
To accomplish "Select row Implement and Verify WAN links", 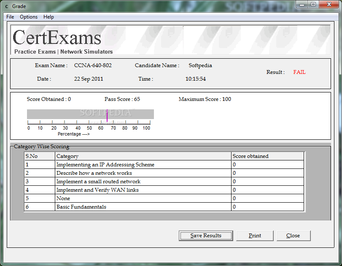I will pyautogui.click(x=164, y=190).
